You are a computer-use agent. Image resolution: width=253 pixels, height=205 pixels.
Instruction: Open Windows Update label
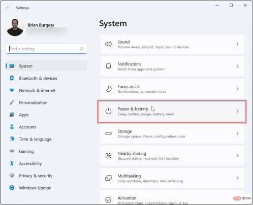35,188
